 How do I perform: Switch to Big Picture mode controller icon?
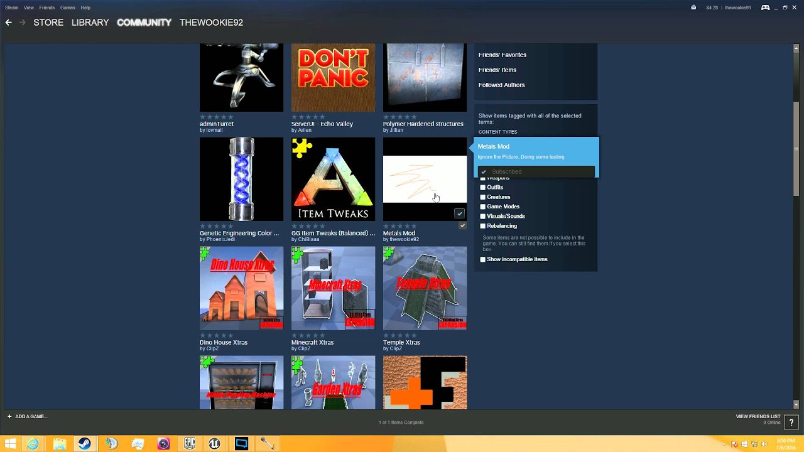click(x=765, y=8)
